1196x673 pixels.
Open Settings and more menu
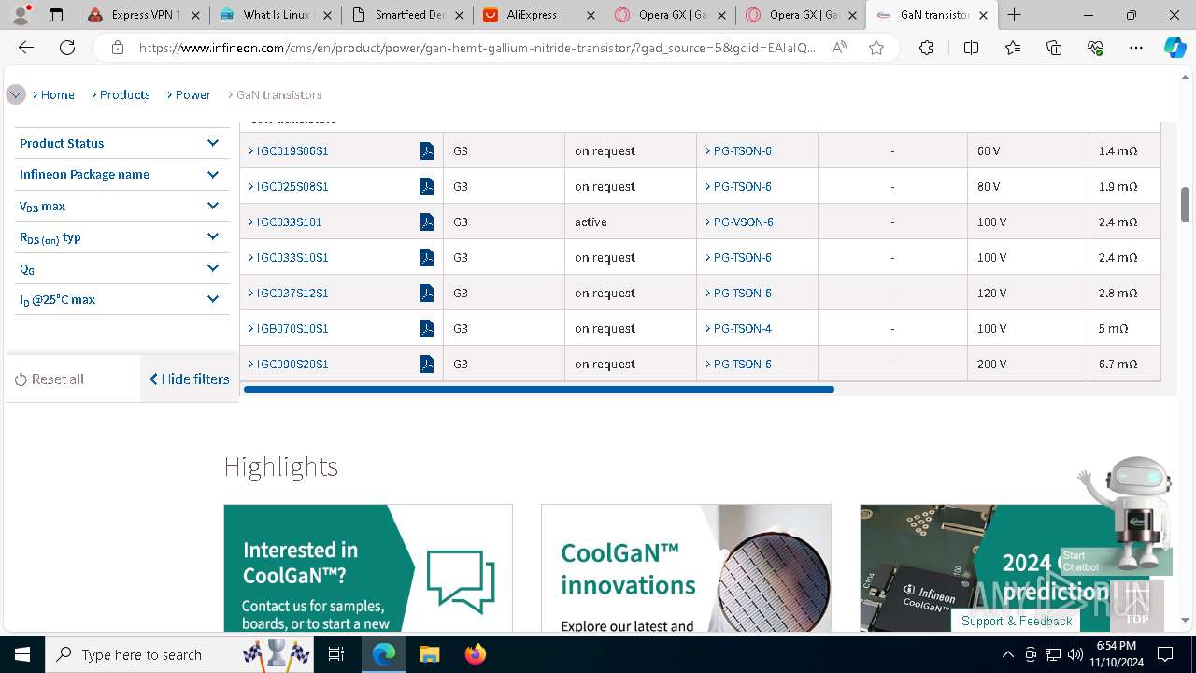point(1136,48)
